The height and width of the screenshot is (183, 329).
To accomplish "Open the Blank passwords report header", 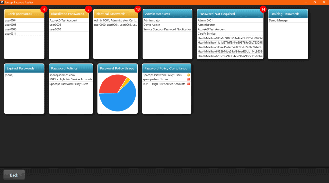I will (x=24, y=14).
